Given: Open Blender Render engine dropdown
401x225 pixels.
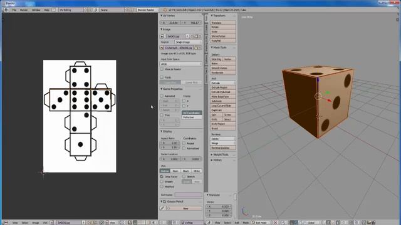Looking at the screenshot, I should pos(148,10).
